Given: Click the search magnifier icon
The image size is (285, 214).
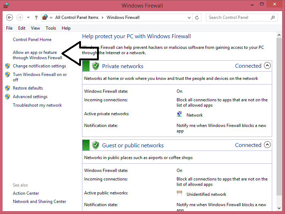Looking at the screenshot, I should [273, 17].
